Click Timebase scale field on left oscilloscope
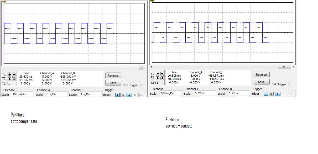This screenshot has width=318, height=154. click(x=22, y=94)
